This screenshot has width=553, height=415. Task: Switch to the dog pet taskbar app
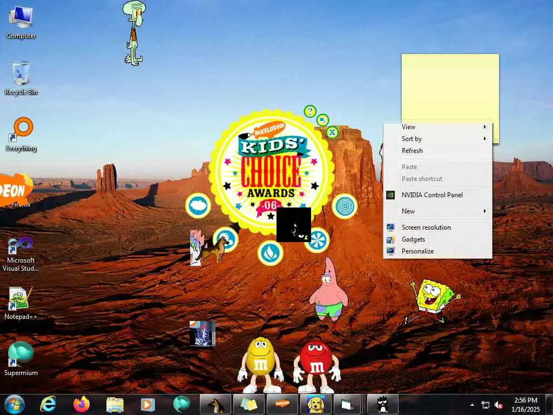coord(215,404)
